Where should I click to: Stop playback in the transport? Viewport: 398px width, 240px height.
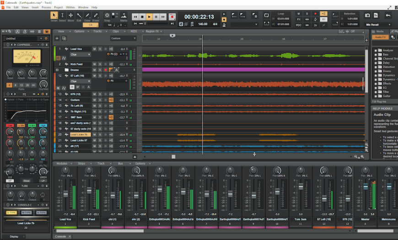coord(142,17)
